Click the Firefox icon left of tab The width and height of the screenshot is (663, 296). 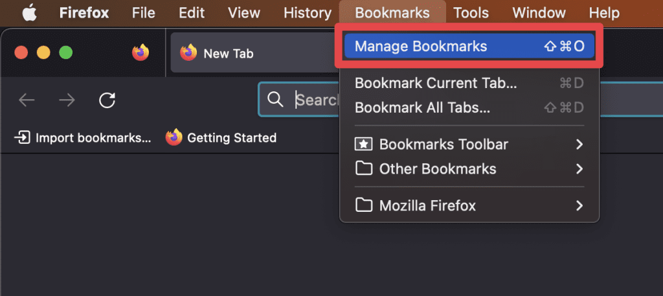[140, 53]
